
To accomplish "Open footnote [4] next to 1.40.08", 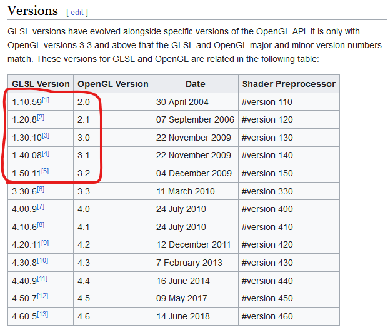I will coord(46,153).
